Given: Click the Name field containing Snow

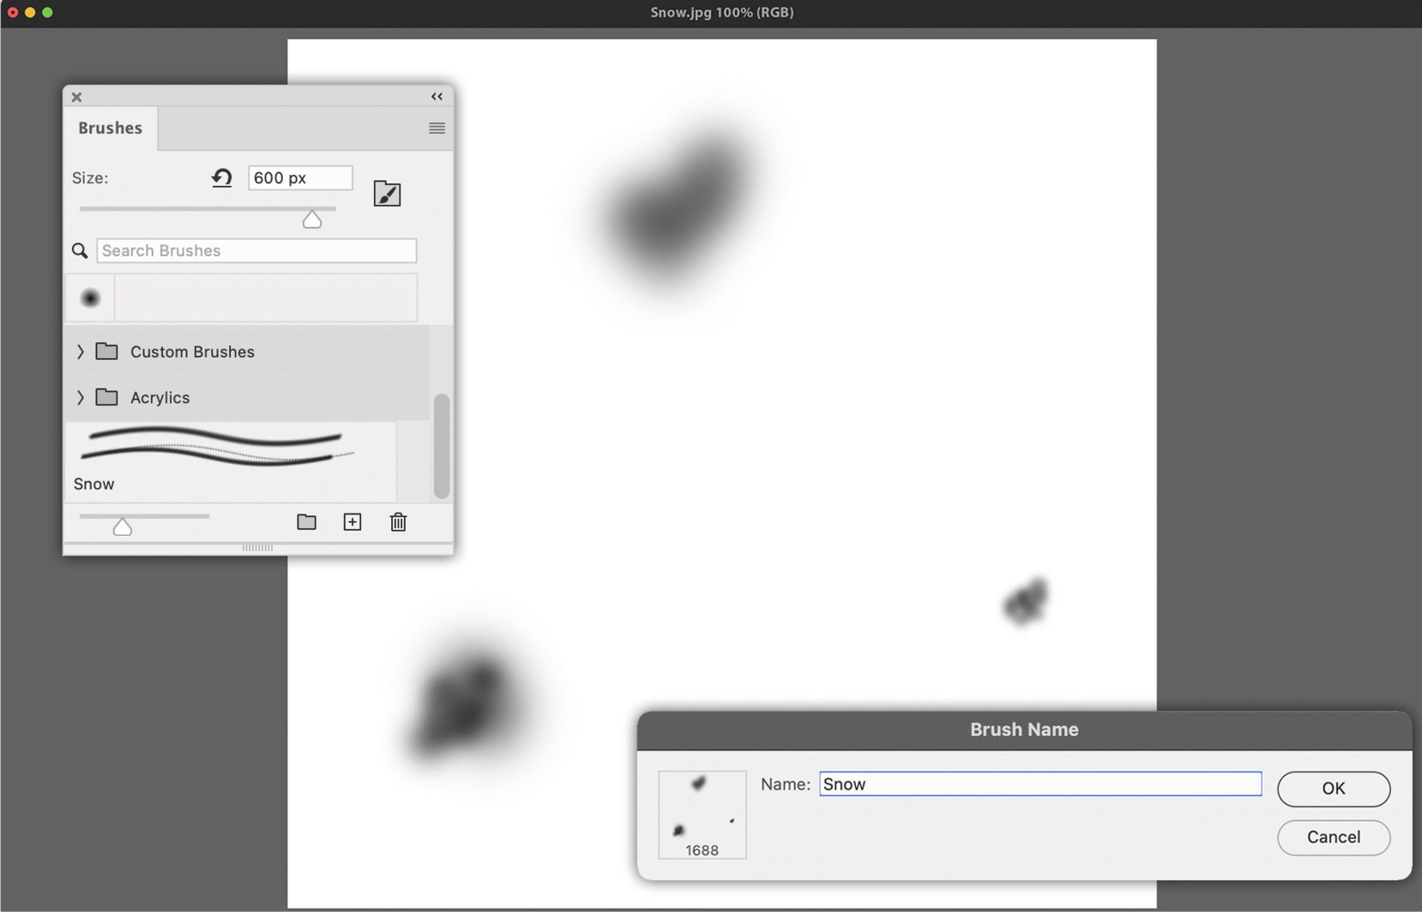Looking at the screenshot, I should pyautogui.click(x=1040, y=784).
